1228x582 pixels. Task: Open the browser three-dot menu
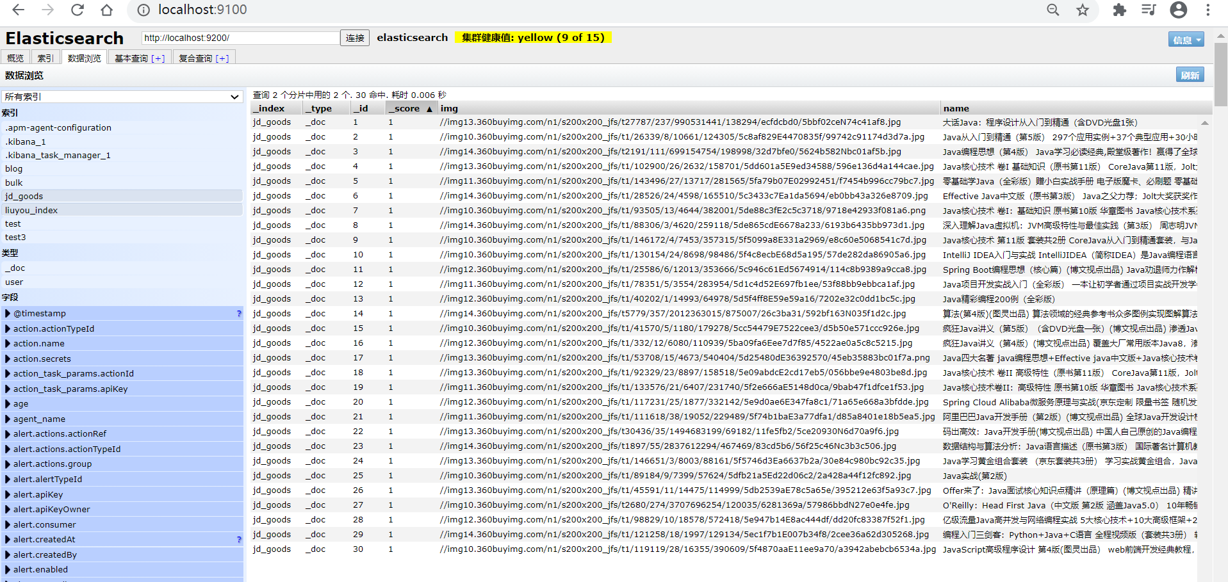point(1208,10)
